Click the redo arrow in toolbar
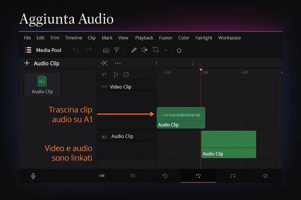301x200 pixels. [89, 50]
